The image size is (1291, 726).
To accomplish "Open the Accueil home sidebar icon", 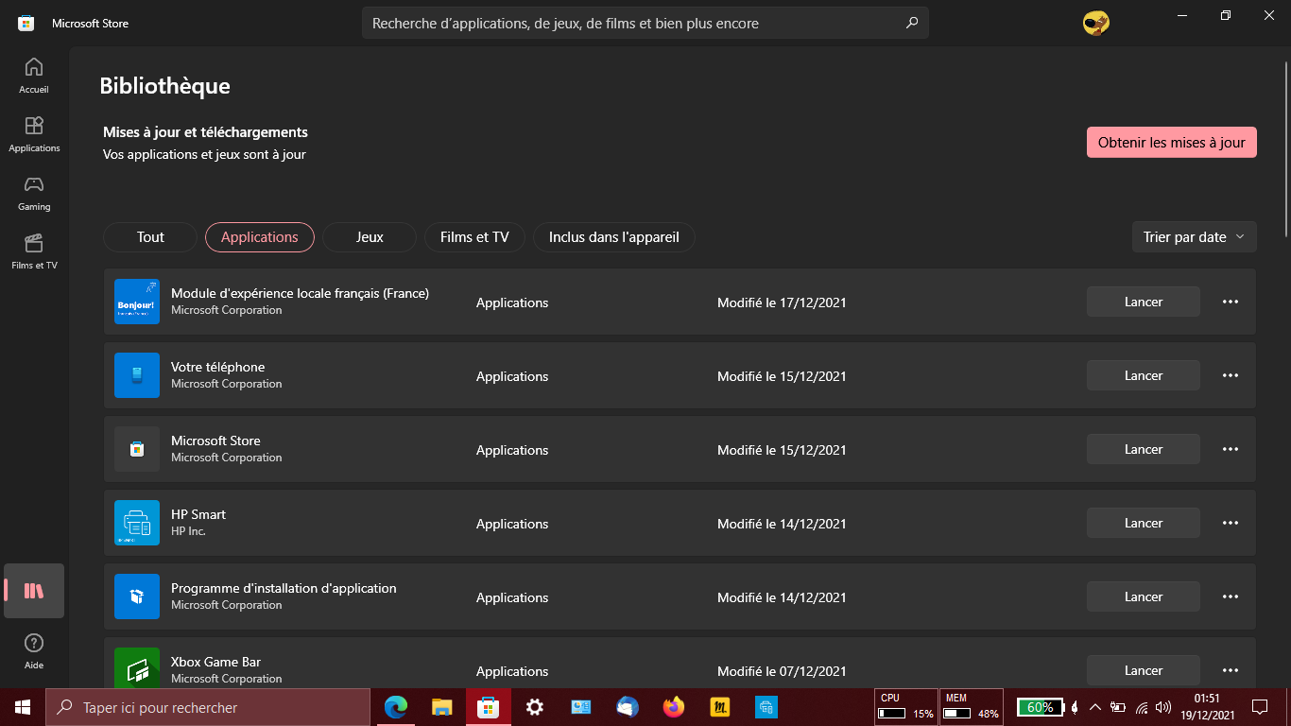I will 34,75.
